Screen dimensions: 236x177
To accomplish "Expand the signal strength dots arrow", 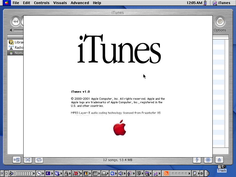I will point(189,173).
